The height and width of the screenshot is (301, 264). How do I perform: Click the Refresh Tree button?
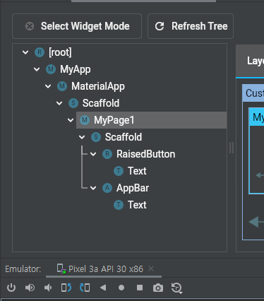pyautogui.click(x=191, y=26)
